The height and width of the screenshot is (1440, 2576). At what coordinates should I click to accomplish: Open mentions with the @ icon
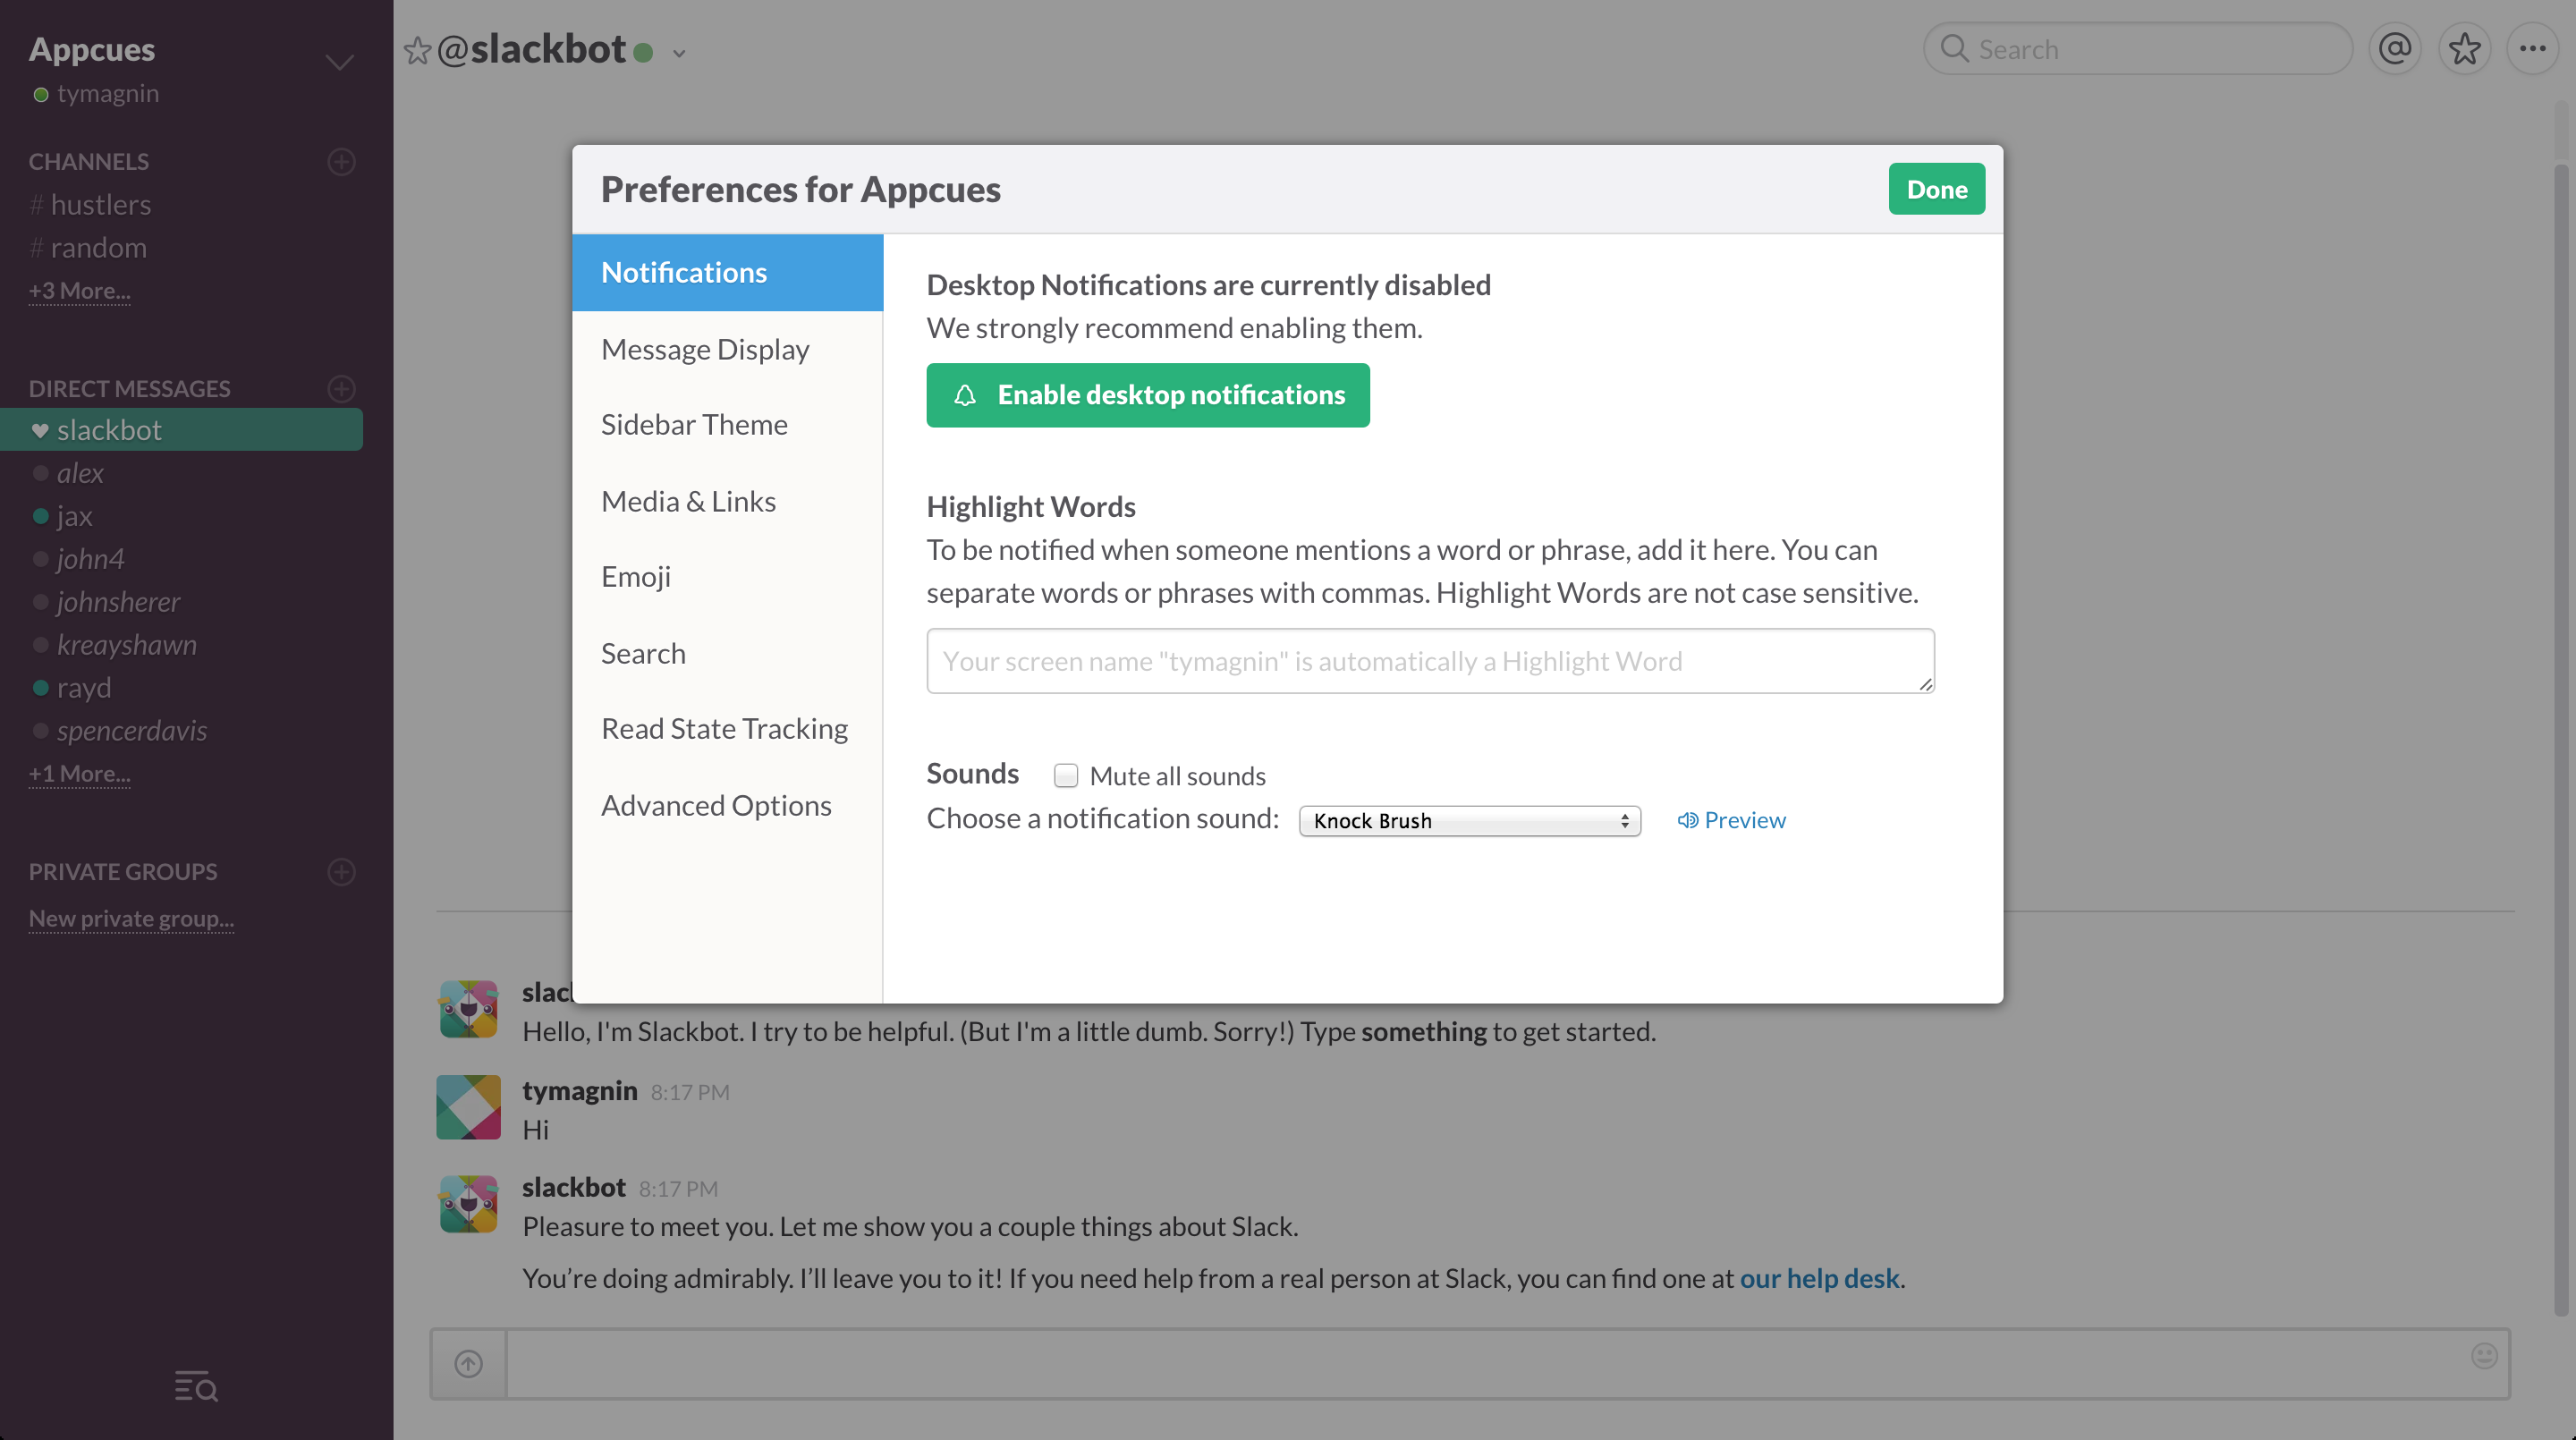tap(2395, 49)
